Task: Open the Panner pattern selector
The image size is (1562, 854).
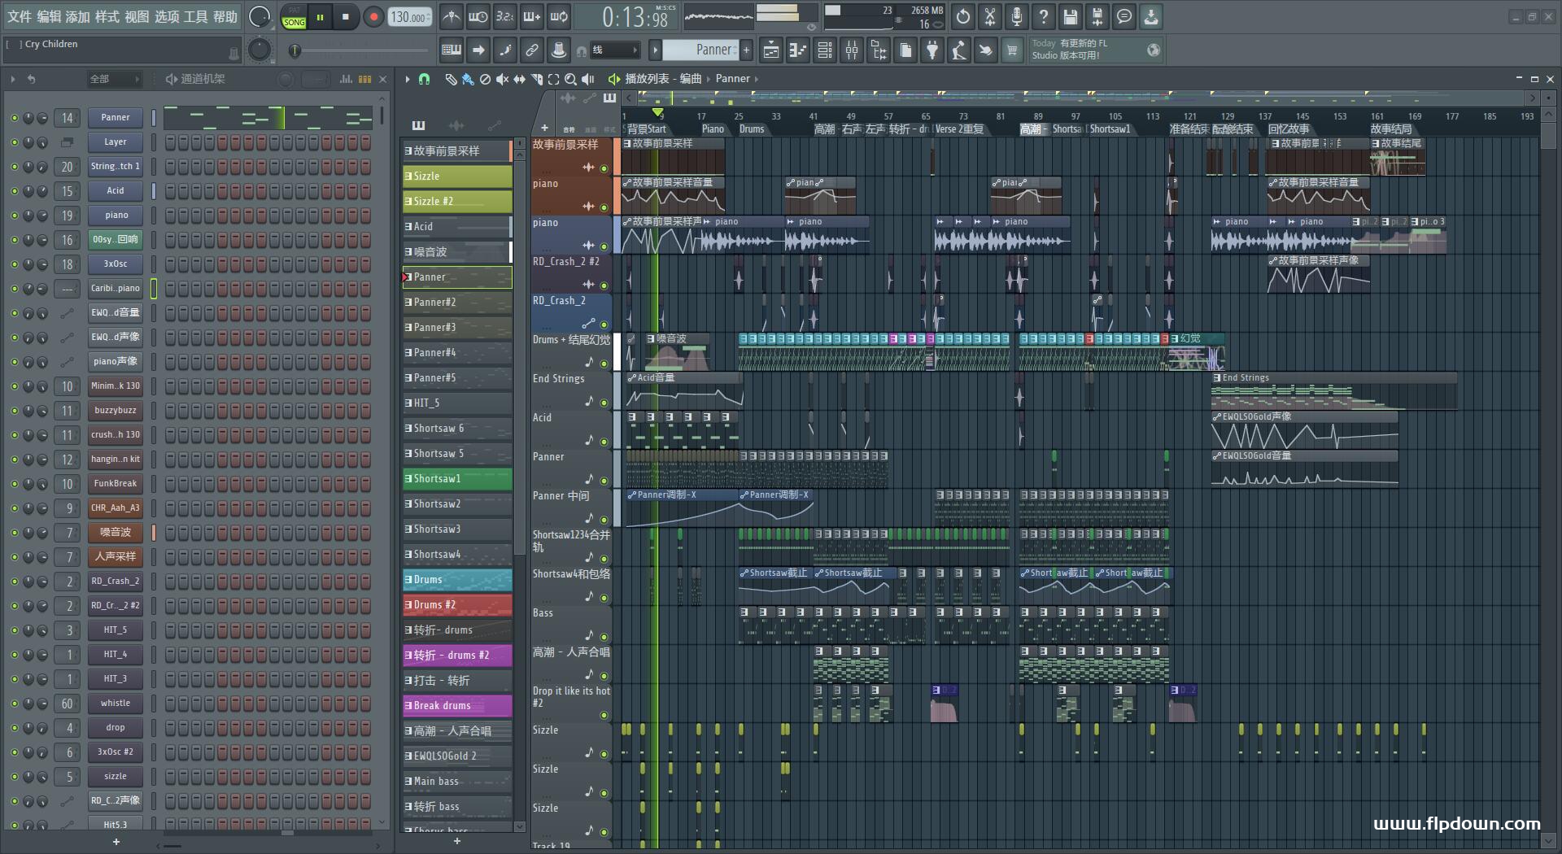Action: 700,50
